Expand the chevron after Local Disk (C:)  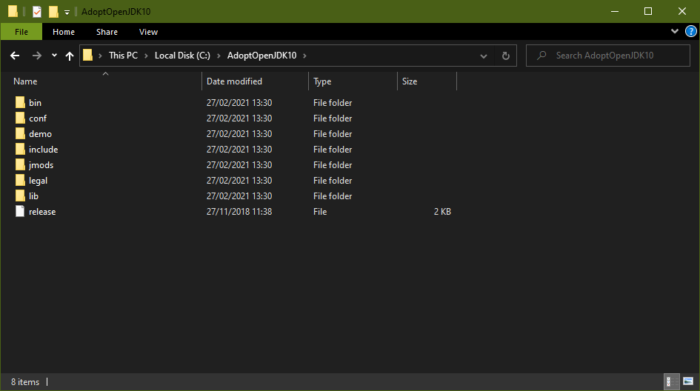point(219,56)
